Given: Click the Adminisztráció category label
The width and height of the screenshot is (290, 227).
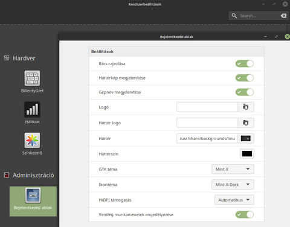Looking at the screenshot, I should point(33,175).
